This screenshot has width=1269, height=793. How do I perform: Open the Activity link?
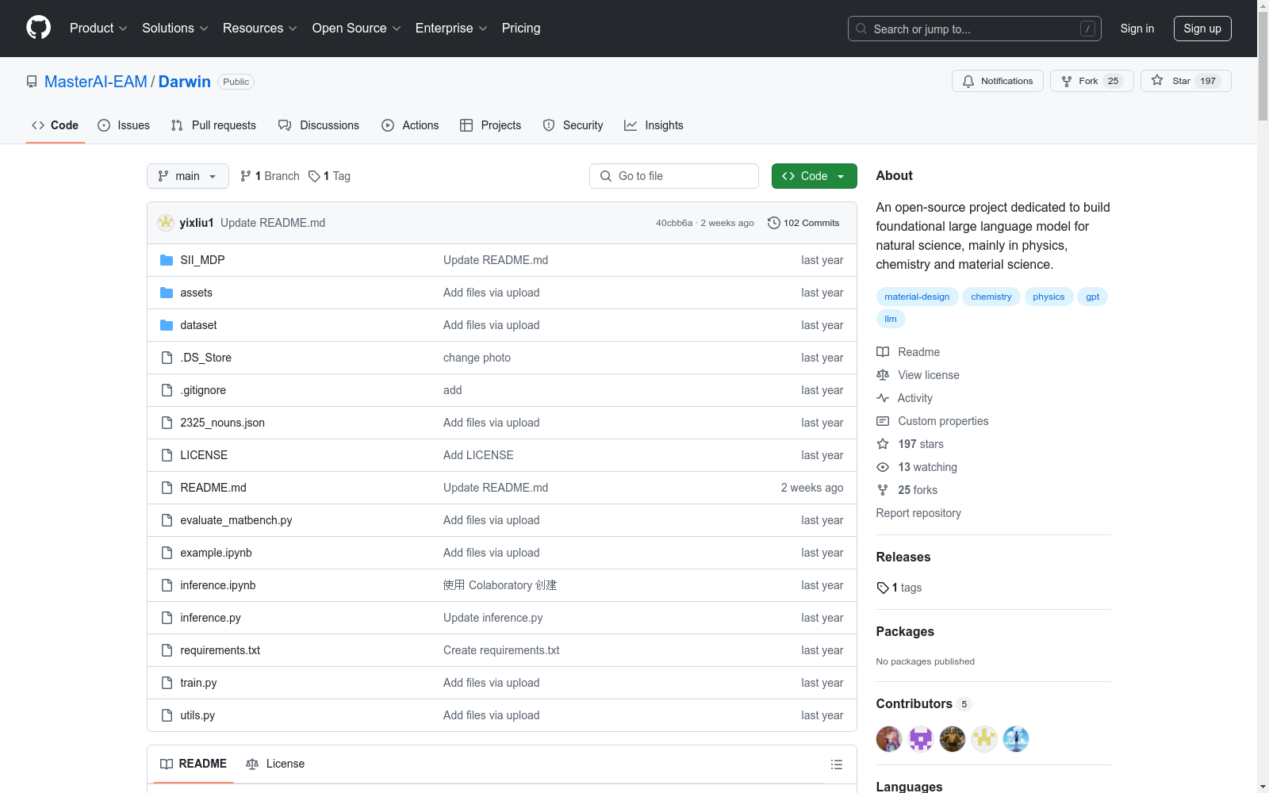click(905, 398)
